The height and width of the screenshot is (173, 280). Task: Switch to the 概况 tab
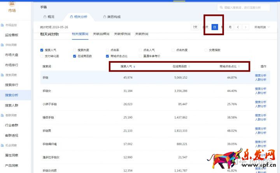[49, 17]
